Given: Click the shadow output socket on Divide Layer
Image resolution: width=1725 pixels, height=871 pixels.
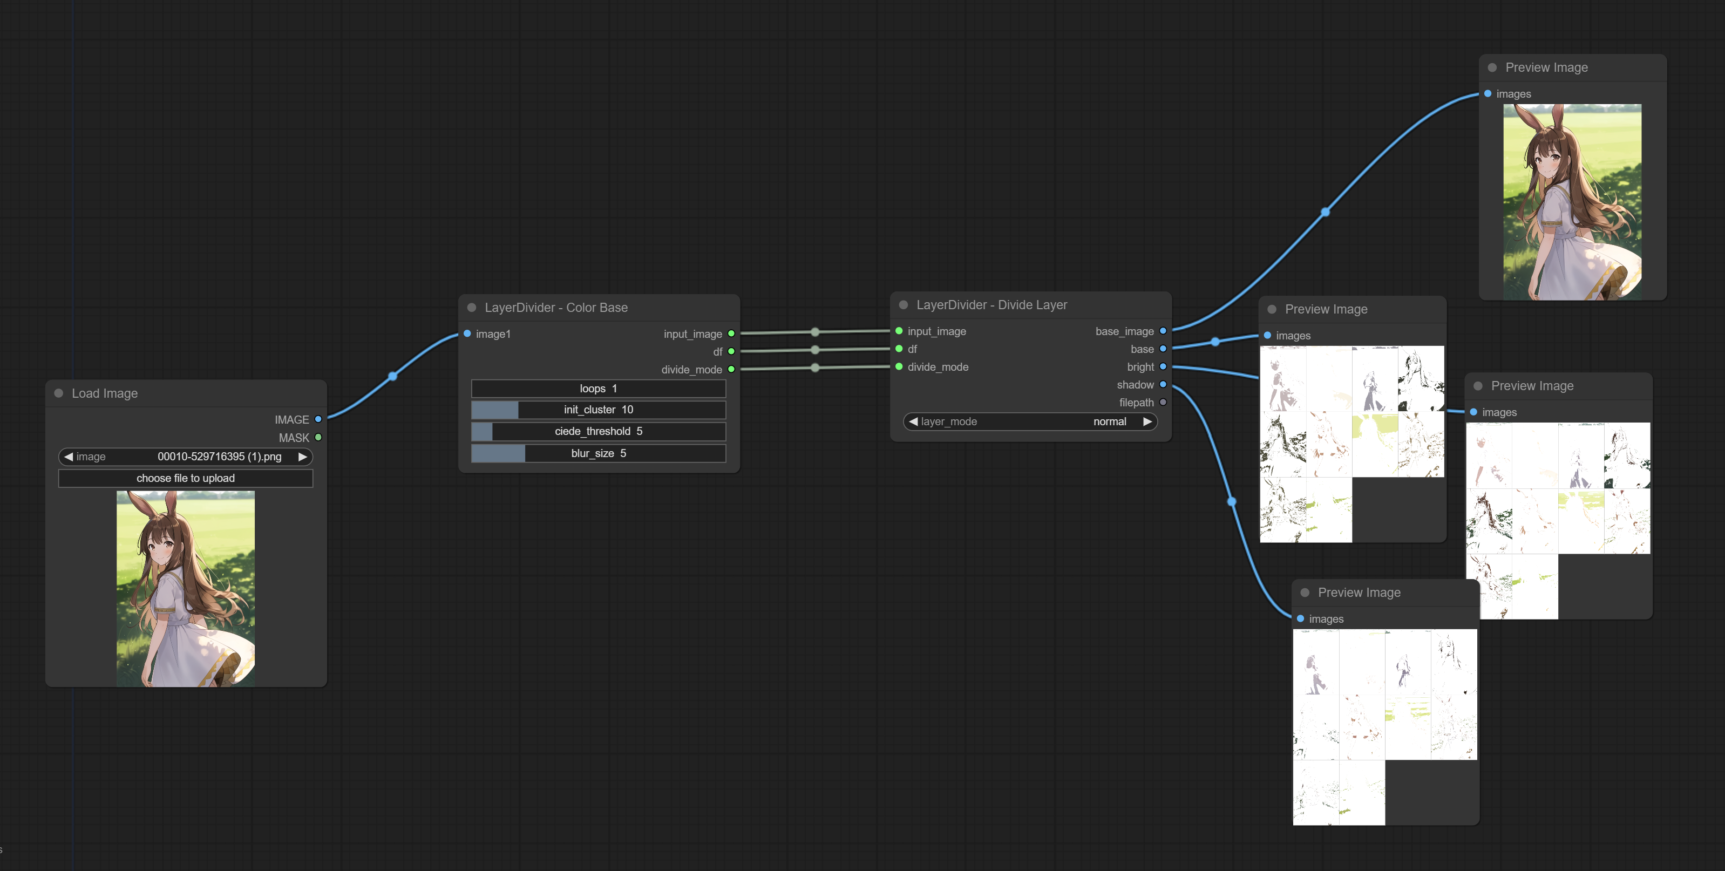Looking at the screenshot, I should pos(1163,384).
